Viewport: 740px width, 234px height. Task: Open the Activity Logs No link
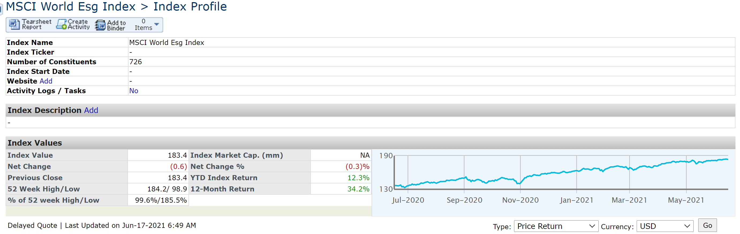pos(134,91)
